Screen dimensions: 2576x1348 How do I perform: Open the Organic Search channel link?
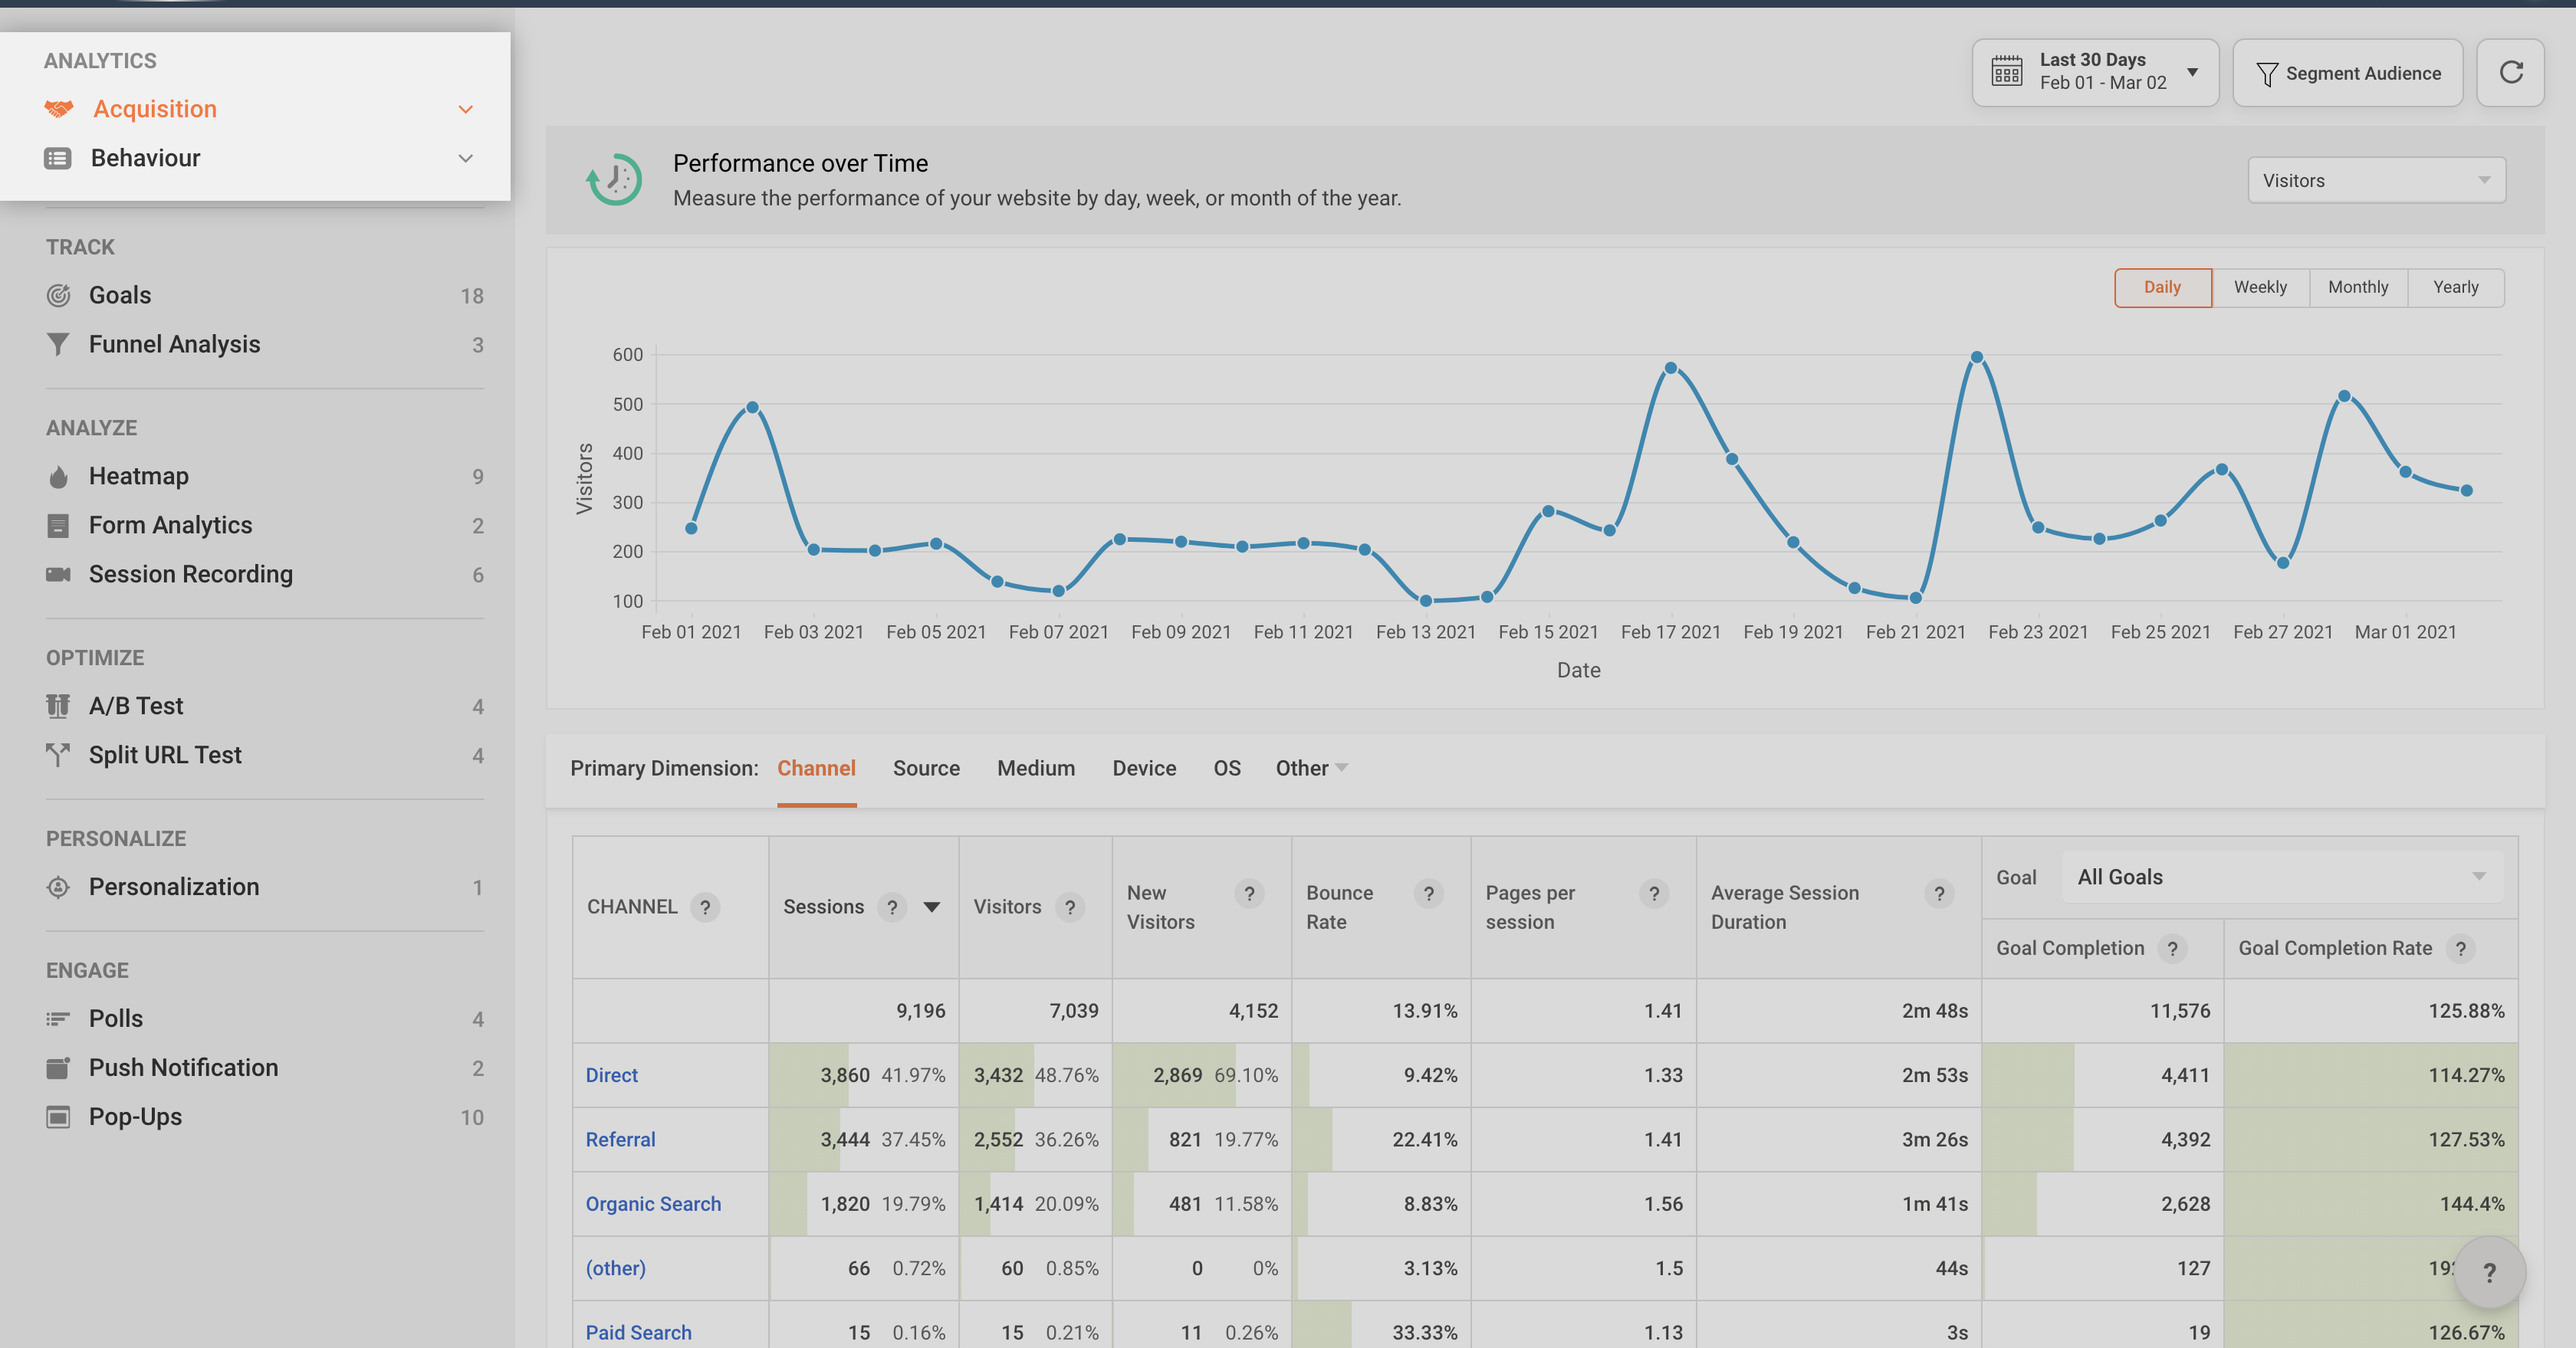(x=653, y=1204)
